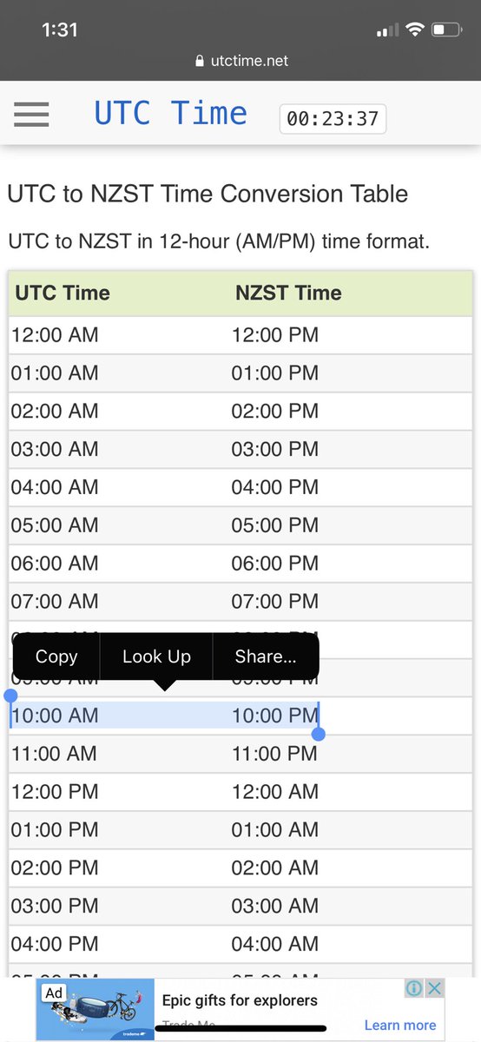Tap the Wi-Fi status icon
Viewport: 481px width, 1042px height.
414,30
